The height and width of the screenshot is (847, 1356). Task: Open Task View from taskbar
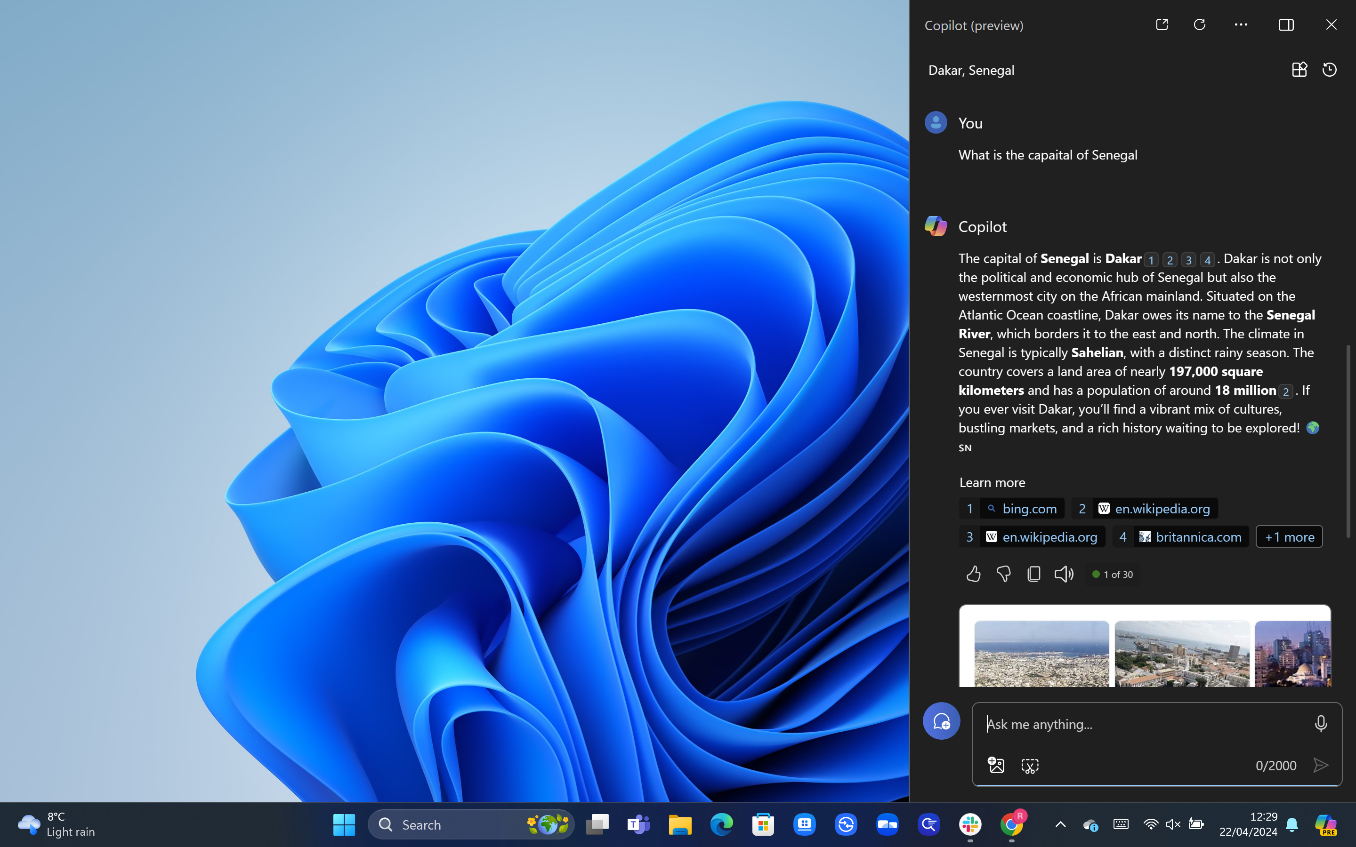(597, 824)
